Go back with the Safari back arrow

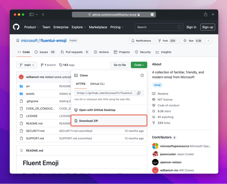[x=43, y=14]
